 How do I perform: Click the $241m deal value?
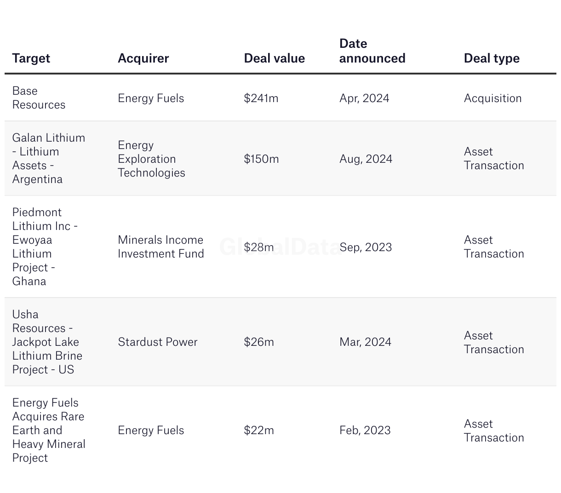[x=261, y=98]
